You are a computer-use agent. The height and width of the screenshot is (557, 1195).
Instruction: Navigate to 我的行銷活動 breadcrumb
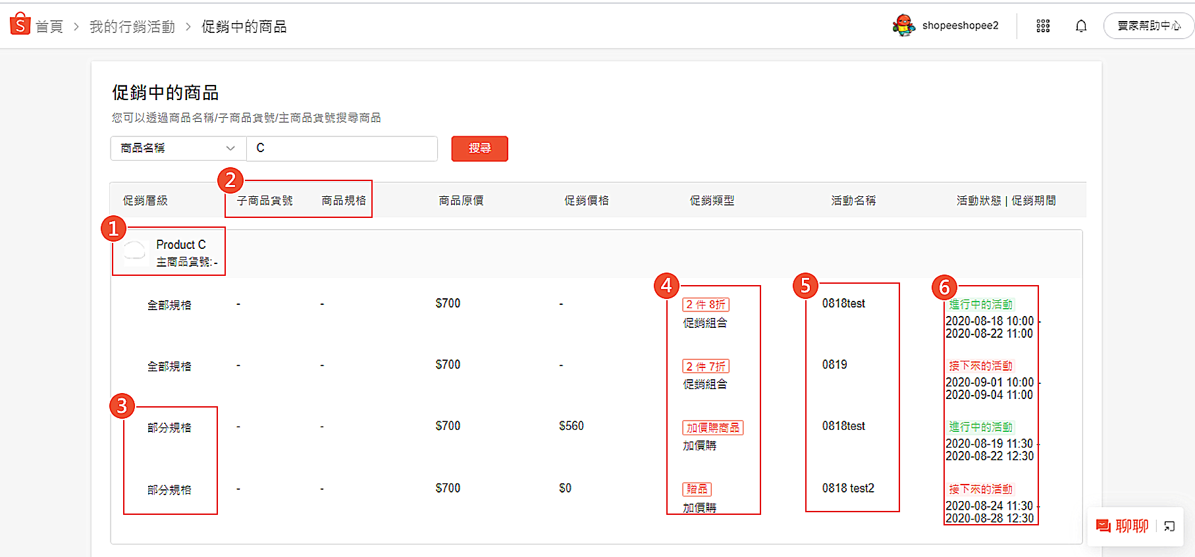[132, 27]
